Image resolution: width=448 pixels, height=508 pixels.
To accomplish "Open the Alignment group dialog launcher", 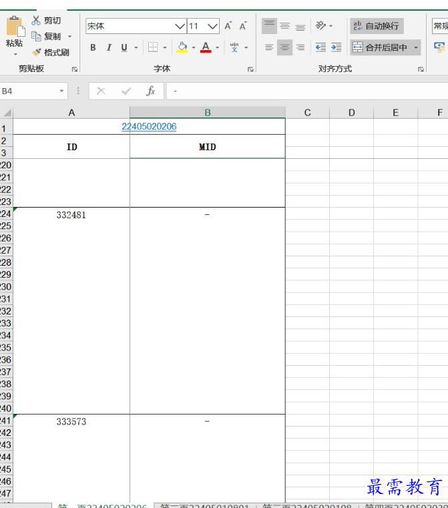I will (x=421, y=69).
